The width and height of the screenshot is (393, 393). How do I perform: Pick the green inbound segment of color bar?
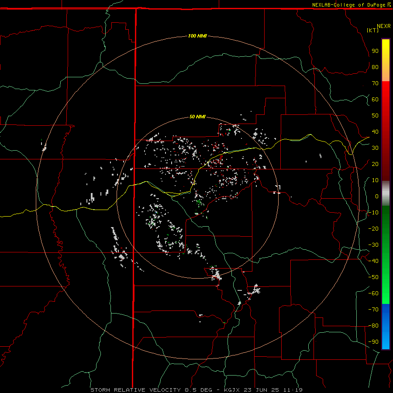[x=386, y=255]
